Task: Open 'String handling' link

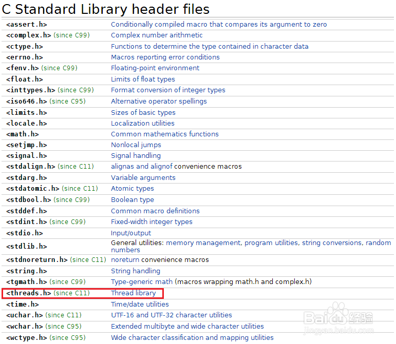Action: pyautogui.click(x=136, y=271)
